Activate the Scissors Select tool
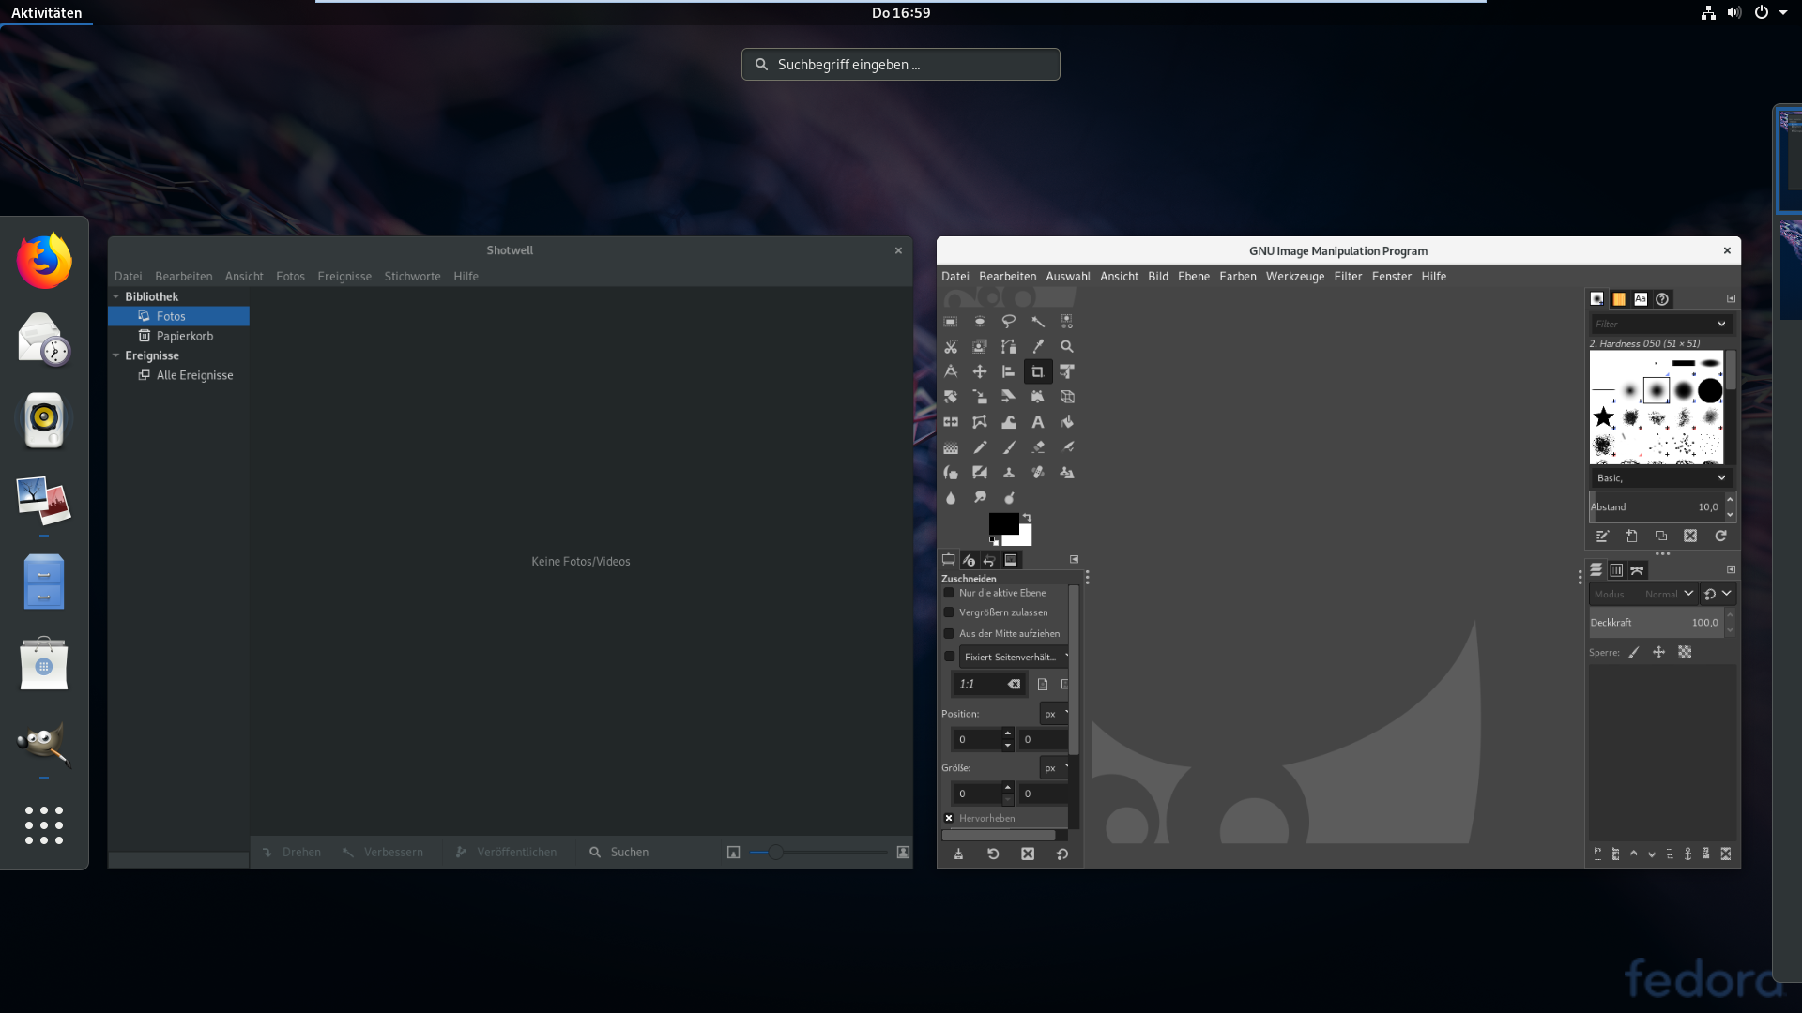Screen dimensions: 1802x1013 (950, 346)
